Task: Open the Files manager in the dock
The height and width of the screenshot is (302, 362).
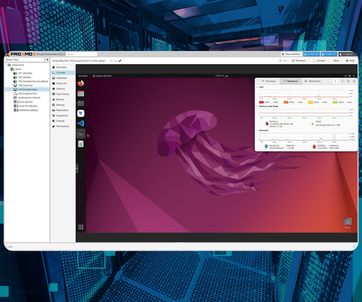Action: 81,94
